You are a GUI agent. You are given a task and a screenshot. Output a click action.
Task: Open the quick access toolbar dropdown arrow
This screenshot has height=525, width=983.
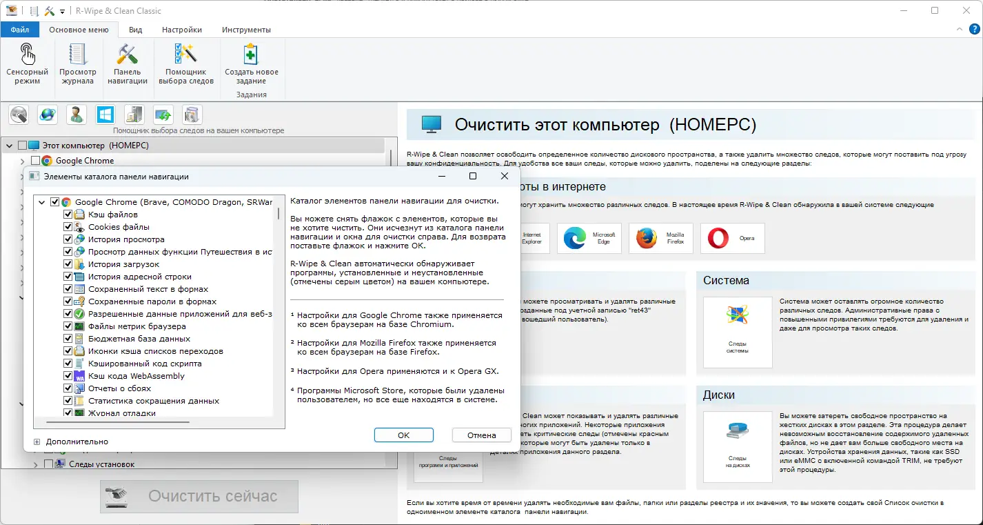[x=62, y=12]
